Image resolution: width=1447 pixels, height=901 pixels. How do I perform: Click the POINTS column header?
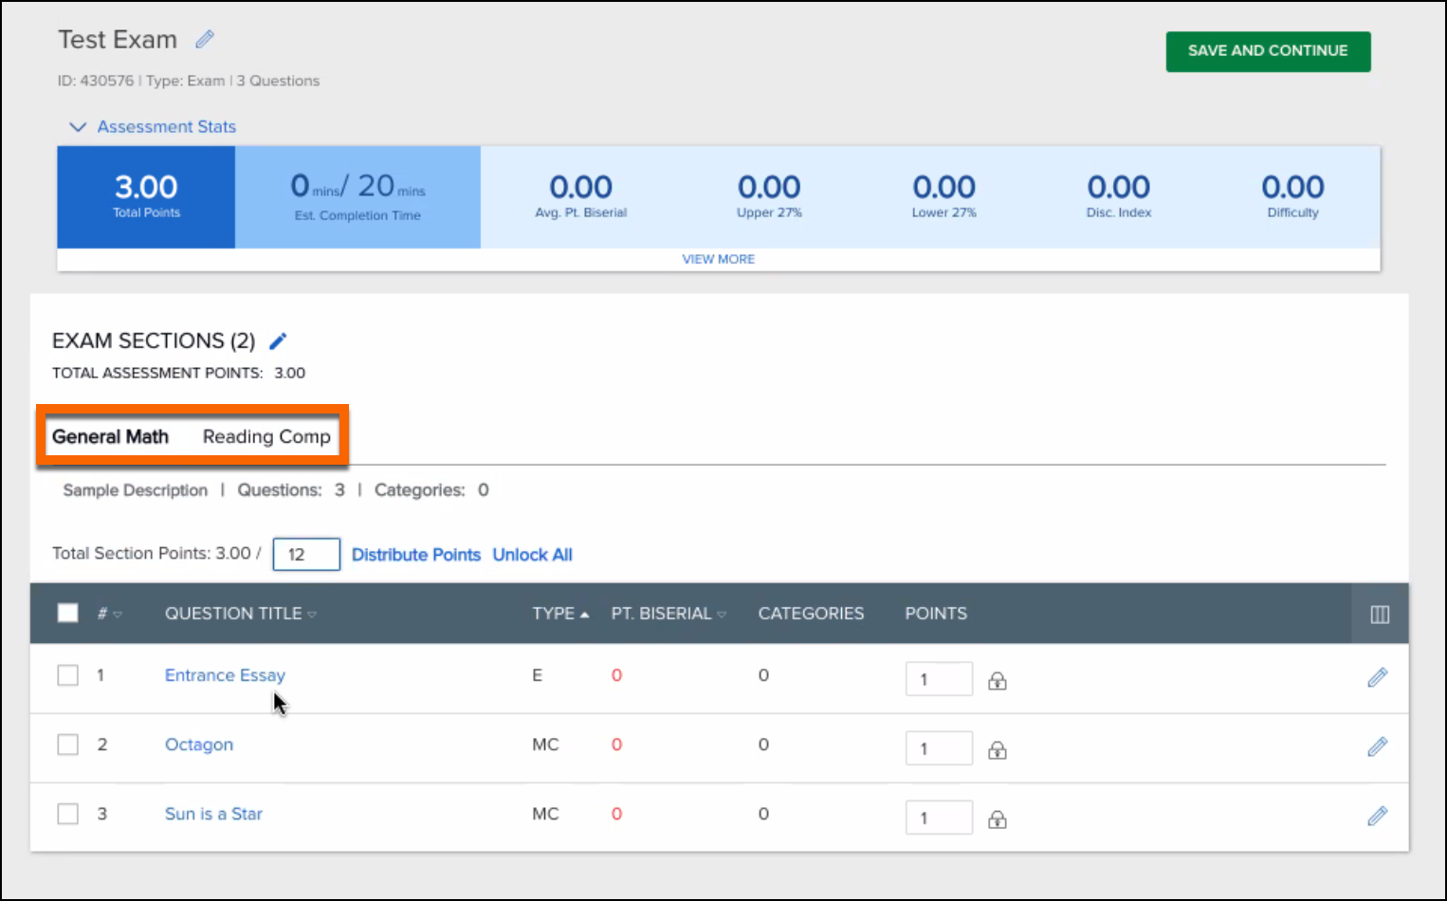(936, 614)
